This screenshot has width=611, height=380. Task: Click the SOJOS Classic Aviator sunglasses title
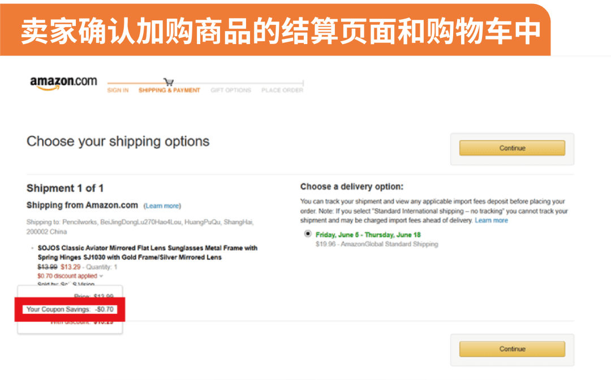(147, 252)
